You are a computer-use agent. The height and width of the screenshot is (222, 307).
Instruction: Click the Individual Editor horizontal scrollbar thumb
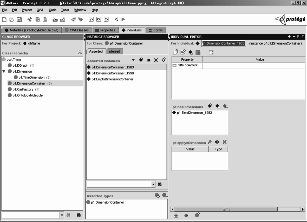point(226,209)
